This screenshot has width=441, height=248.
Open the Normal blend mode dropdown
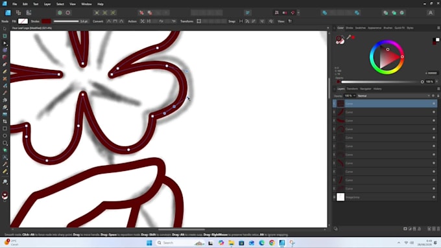[x=394, y=96]
